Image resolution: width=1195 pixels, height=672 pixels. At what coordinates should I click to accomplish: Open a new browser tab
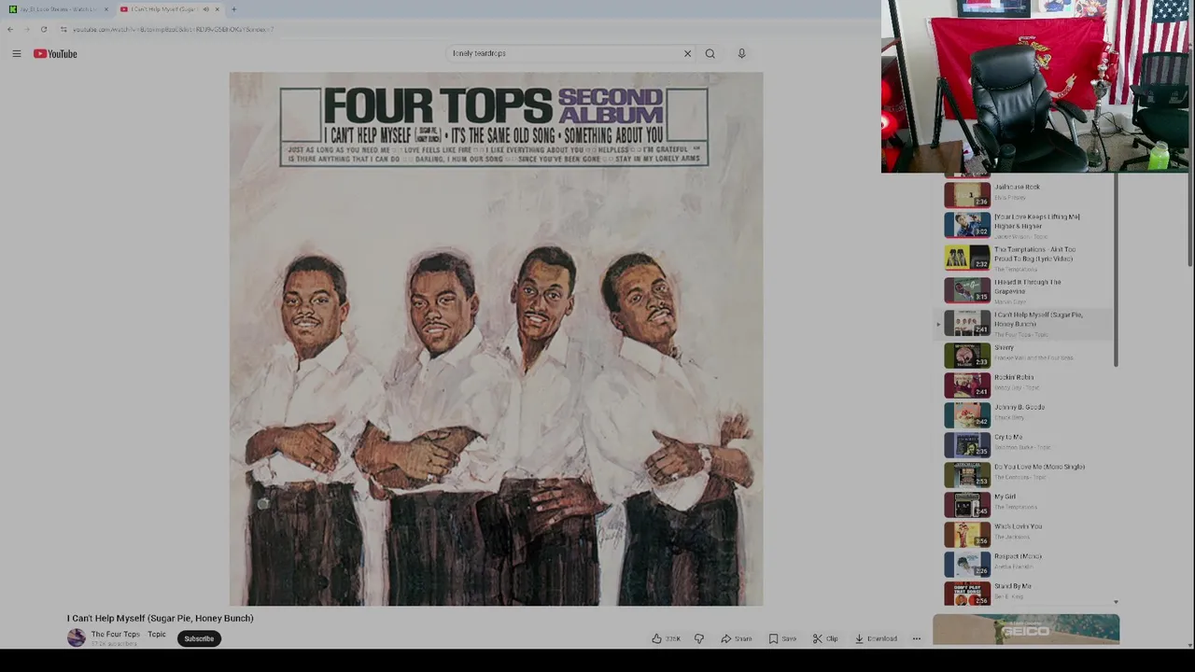(233, 9)
